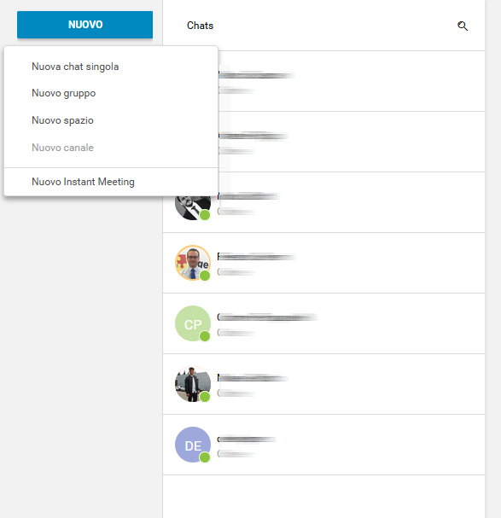Open the first chat row in the list
Image resolution: width=501 pixels, height=518 pixels.
click(x=352, y=81)
